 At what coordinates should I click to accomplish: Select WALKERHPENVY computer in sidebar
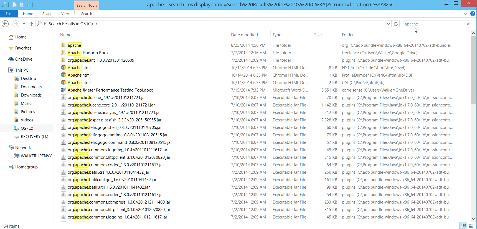tap(36, 156)
